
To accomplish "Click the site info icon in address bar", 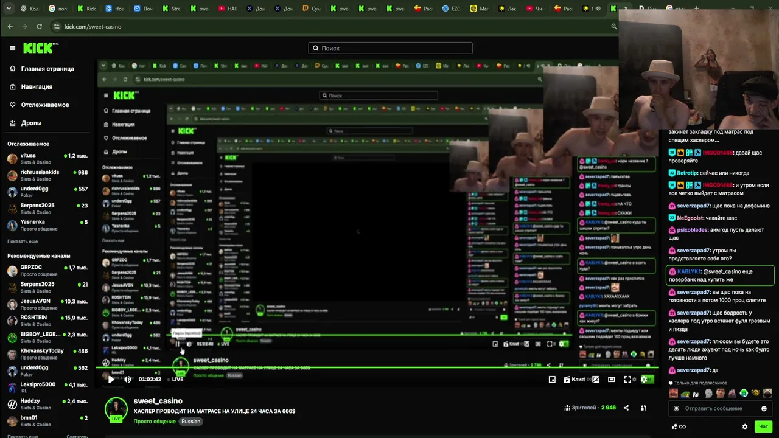I will (57, 27).
